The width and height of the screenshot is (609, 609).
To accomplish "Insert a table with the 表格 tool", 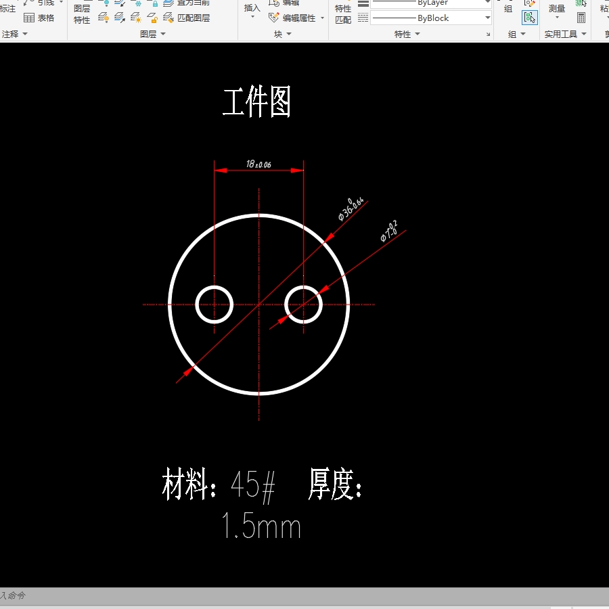I will tap(39, 18).
